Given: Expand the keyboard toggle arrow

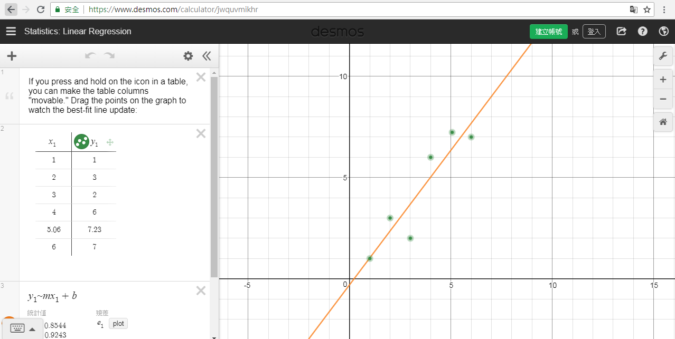Looking at the screenshot, I should point(32,329).
